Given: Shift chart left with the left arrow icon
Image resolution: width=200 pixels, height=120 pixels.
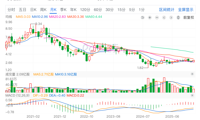Looking at the screenshot, I should (164, 17).
